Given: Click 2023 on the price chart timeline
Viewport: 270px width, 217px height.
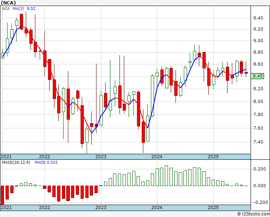Looking at the screenshot, I should 101,157.
